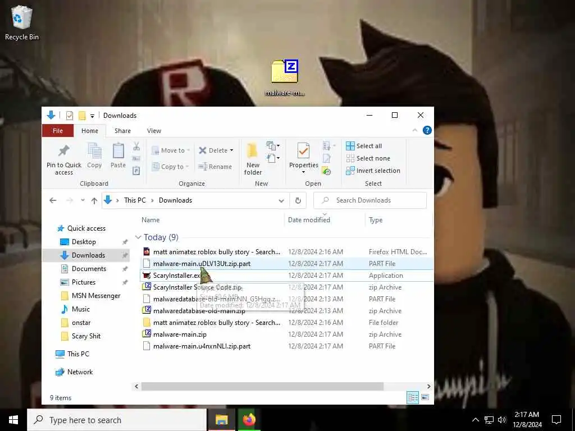Viewport: 575px width, 431px height.
Task: Show hidden tray icons chevron
Action: [x=475, y=420]
